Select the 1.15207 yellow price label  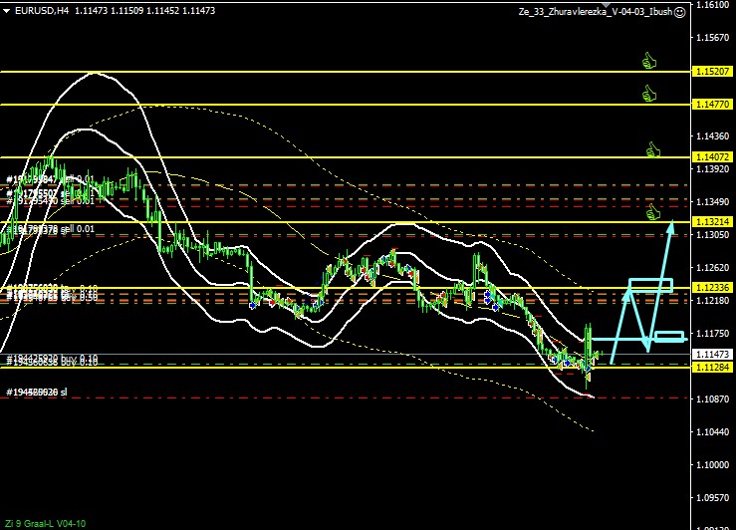click(x=714, y=72)
